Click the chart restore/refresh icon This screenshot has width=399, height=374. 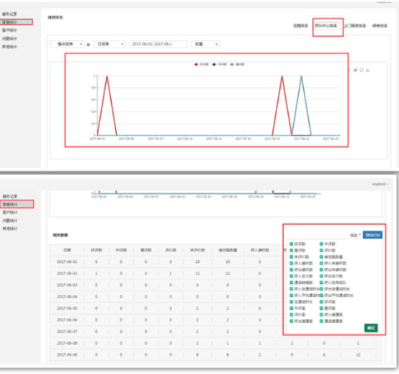[x=362, y=70]
